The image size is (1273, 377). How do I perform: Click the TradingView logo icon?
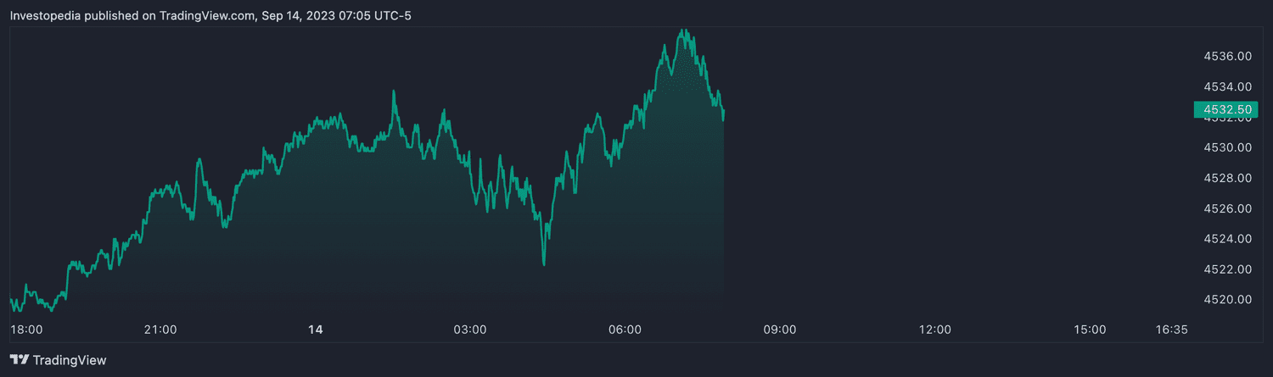pos(19,360)
